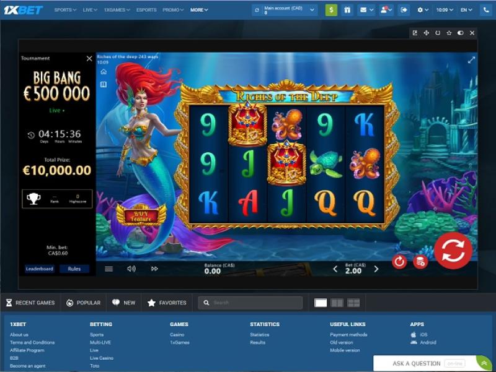Open the About us footer link

pos(19,334)
